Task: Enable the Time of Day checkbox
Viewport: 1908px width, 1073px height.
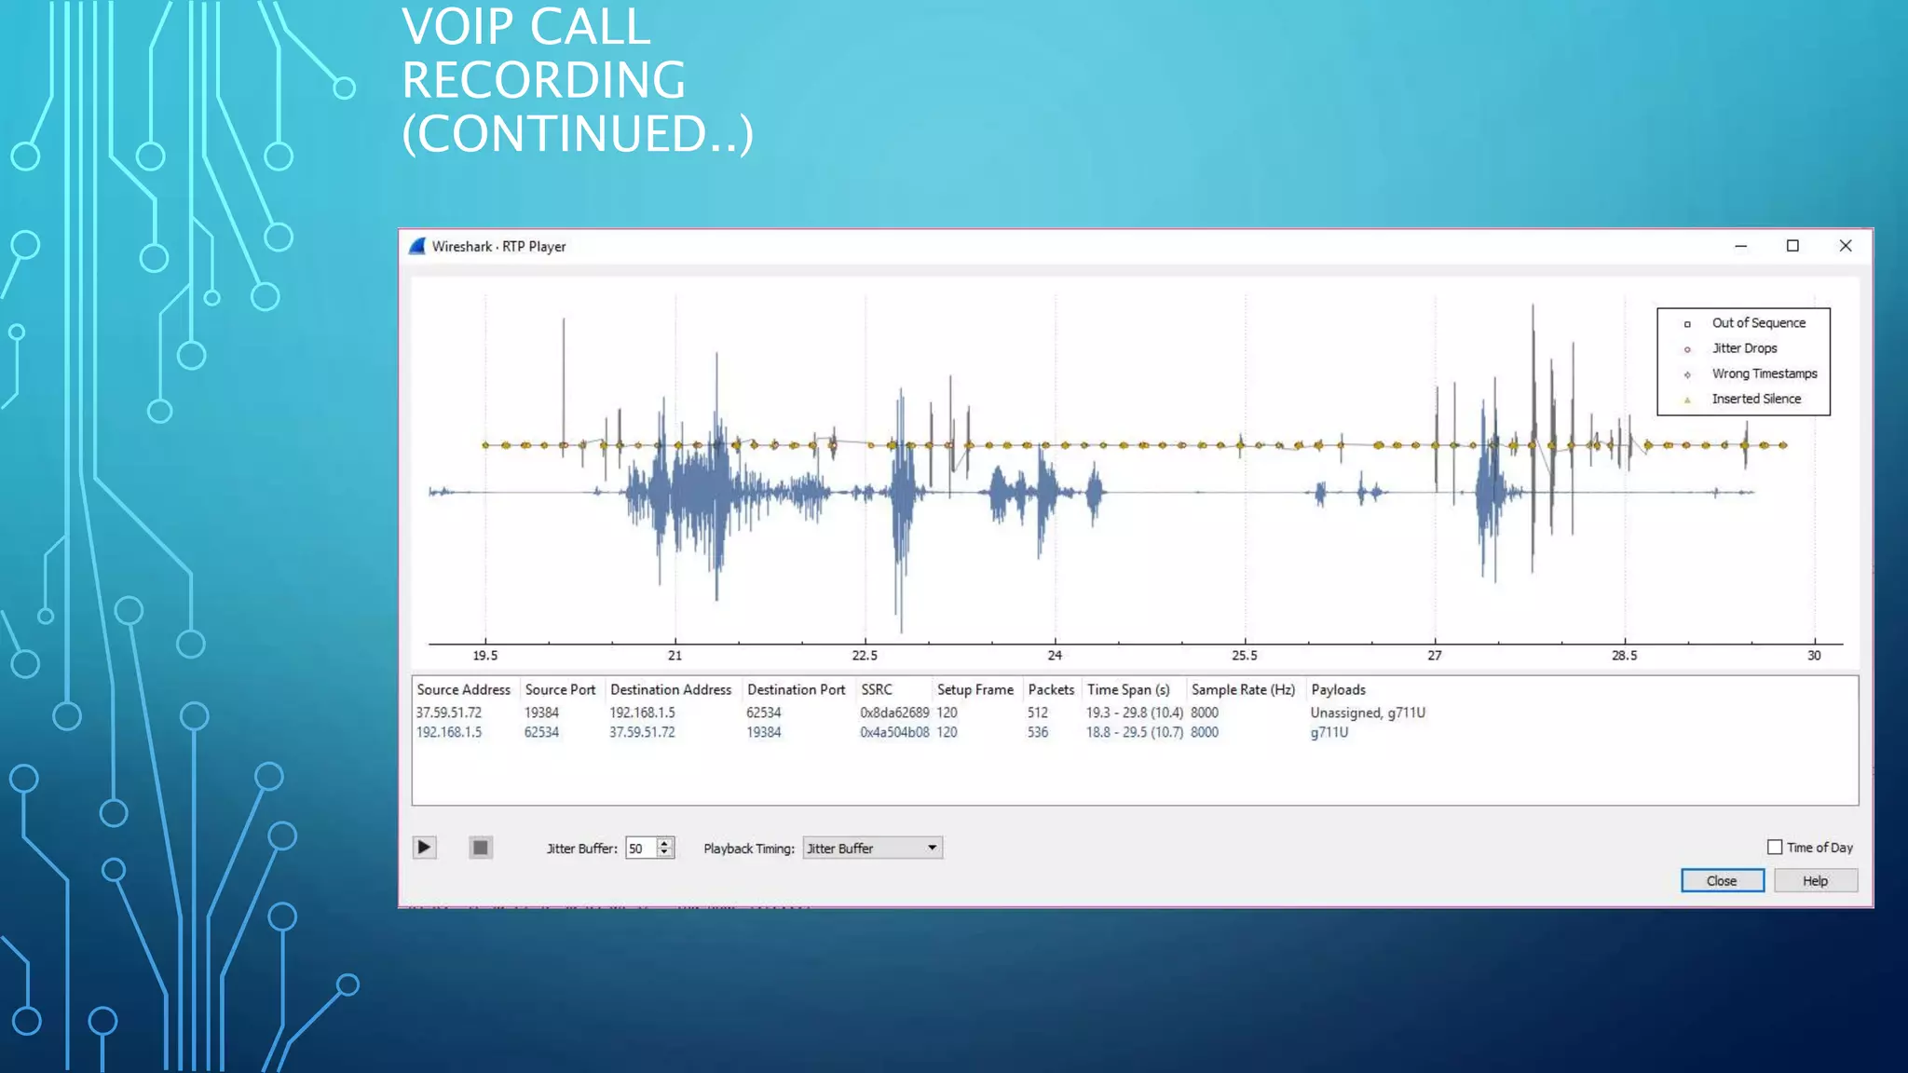Action: pos(1775,848)
